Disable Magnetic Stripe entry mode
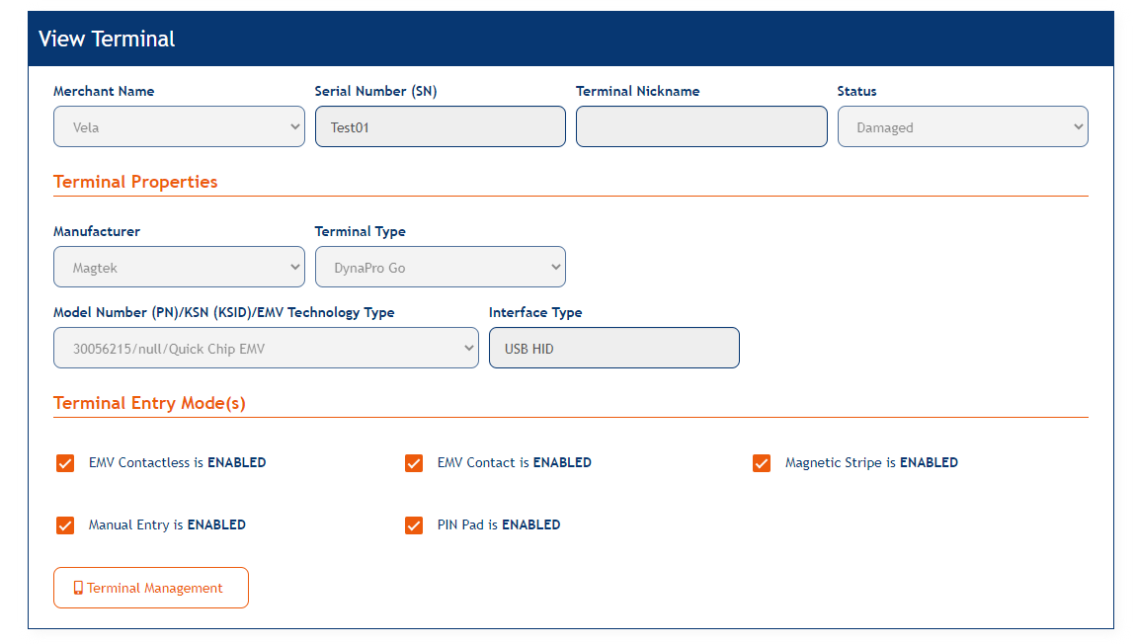1136x644 pixels. (761, 462)
